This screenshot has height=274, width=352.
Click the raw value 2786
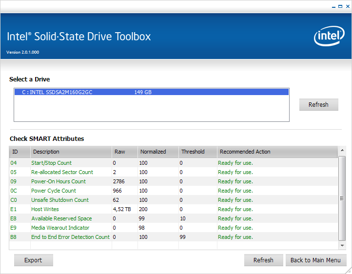pyautogui.click(x=119, y=181)
